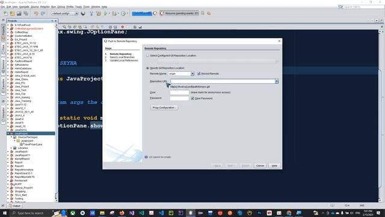This screenshot has height=217, width=385.
Task: Click the Proxy Configuration button
Action: (164, 107)
